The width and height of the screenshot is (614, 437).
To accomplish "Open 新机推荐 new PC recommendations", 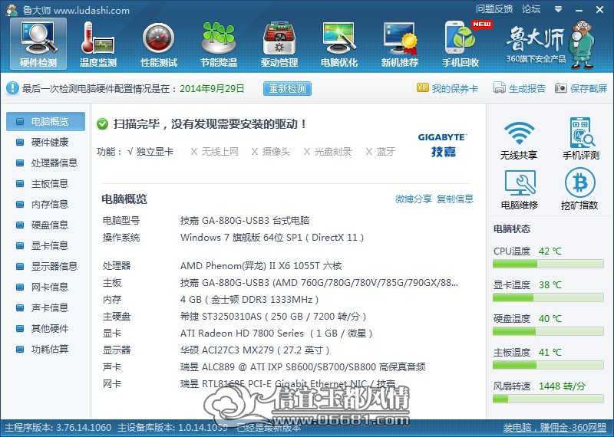I will 399,44.
